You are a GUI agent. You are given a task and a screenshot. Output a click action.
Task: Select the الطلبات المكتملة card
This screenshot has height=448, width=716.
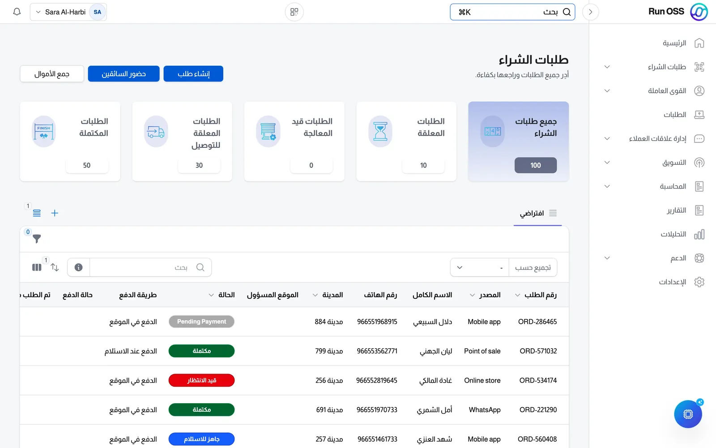pos(70,141)
